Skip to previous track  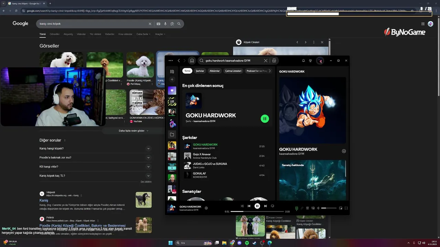249,206
